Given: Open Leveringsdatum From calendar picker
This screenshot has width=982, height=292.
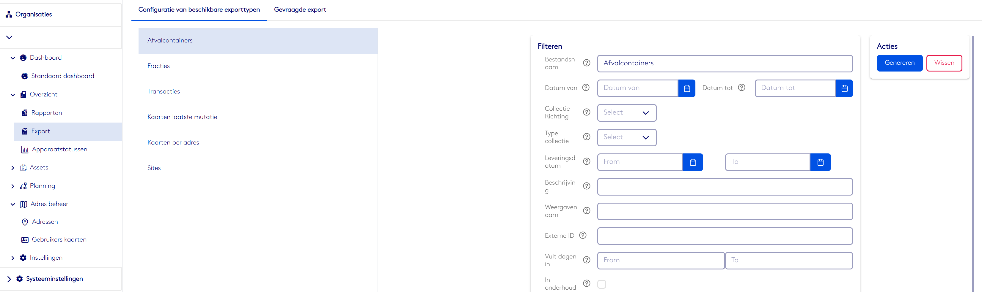Looking at the screenshot, I should [x=692, y=162].
